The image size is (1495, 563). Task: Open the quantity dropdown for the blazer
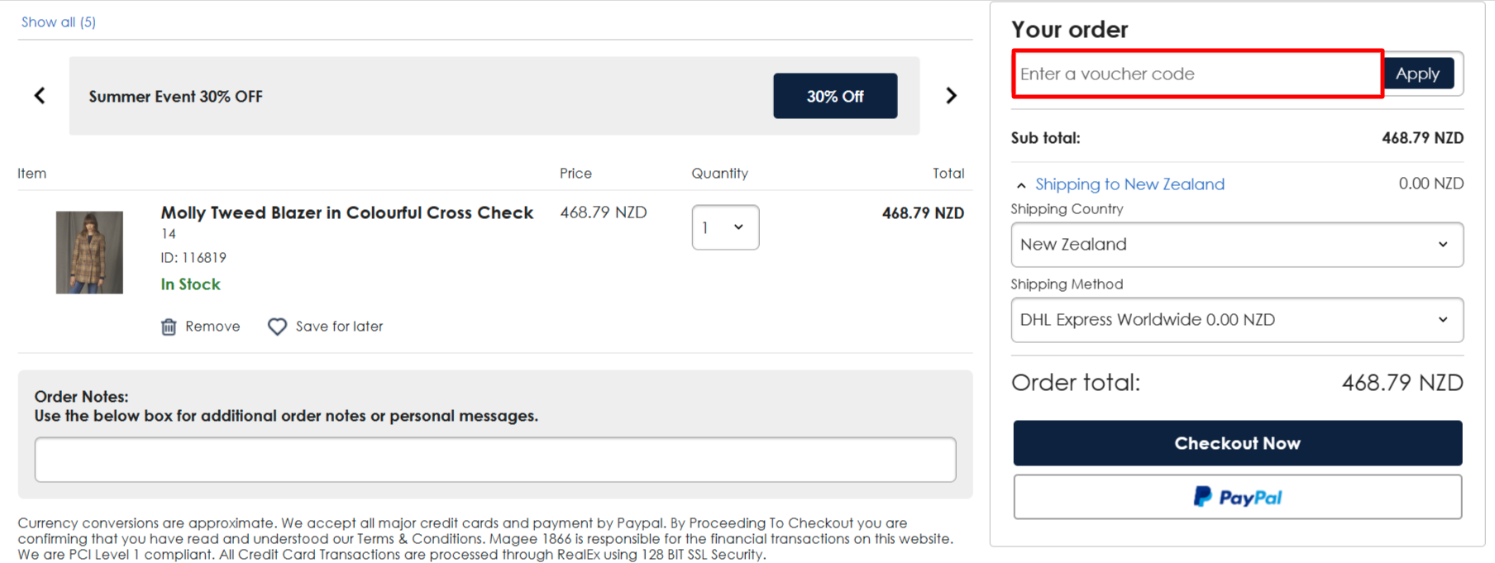coord(725,227)
